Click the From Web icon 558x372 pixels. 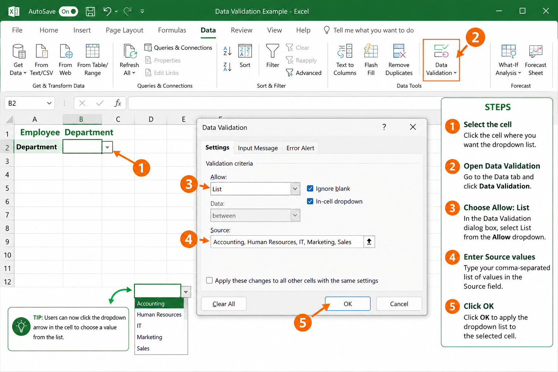pyautogui.click(x=65, y=52)
